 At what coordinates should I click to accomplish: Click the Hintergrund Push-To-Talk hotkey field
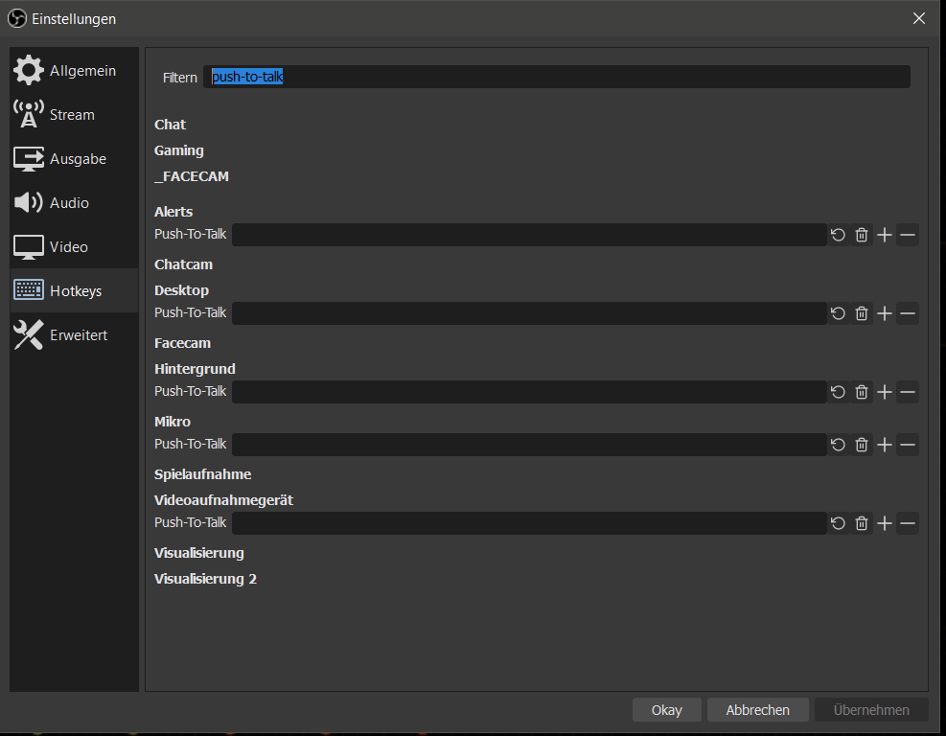pos(529,392)
